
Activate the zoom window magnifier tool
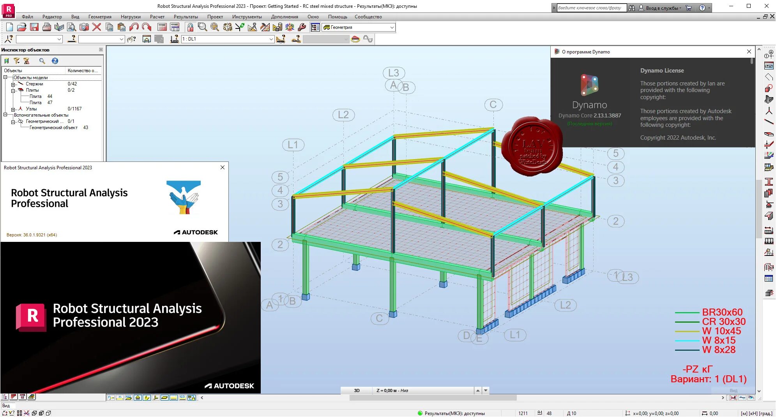[x=202, y=27]
